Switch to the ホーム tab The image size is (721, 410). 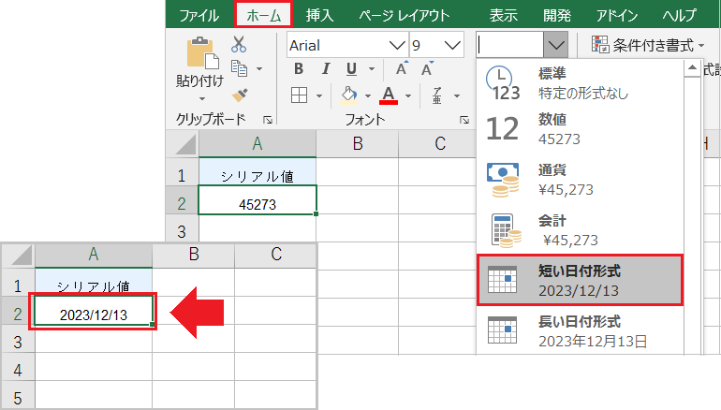pos(263,15)
